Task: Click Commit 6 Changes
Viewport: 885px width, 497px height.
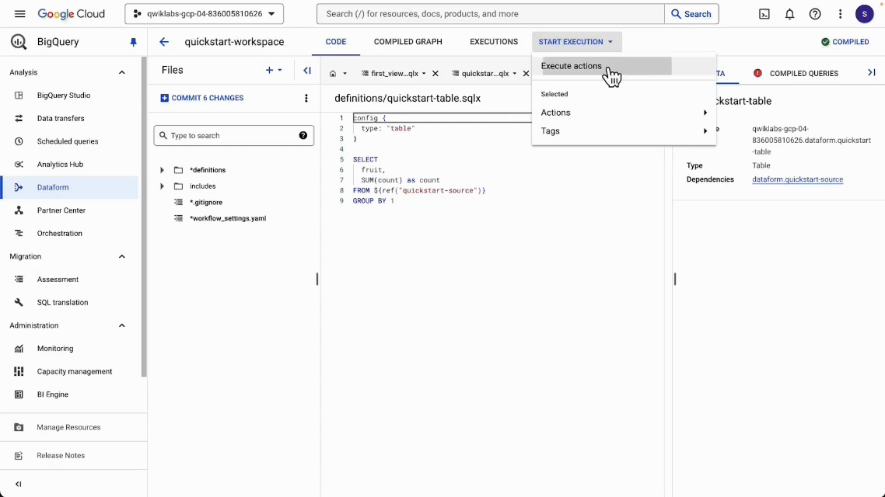Action: coord(202,98)
